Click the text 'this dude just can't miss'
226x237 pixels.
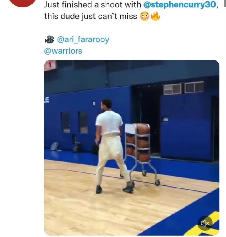point(91,16)
